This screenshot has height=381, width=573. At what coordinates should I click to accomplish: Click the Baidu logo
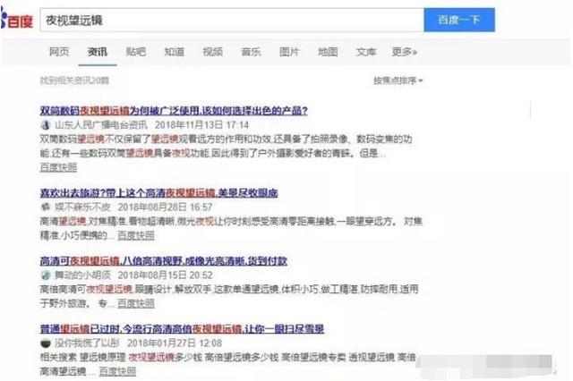[x=17, y=20]
